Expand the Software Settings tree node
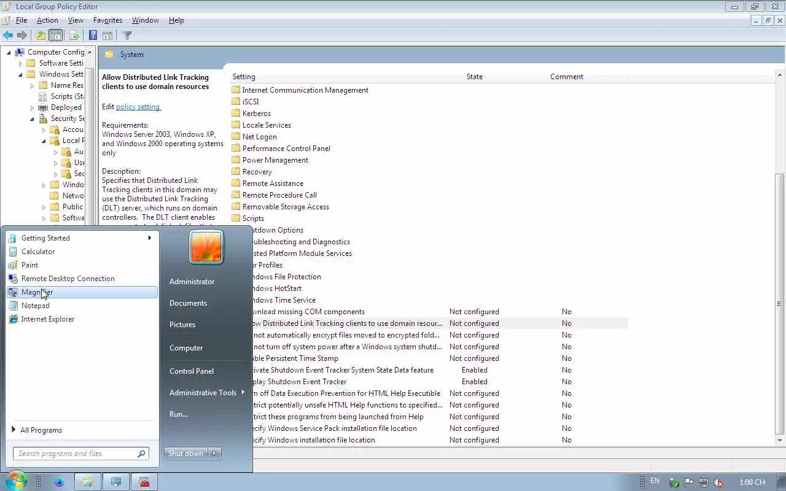Screen dimensions: 786x491 [20, 63]
